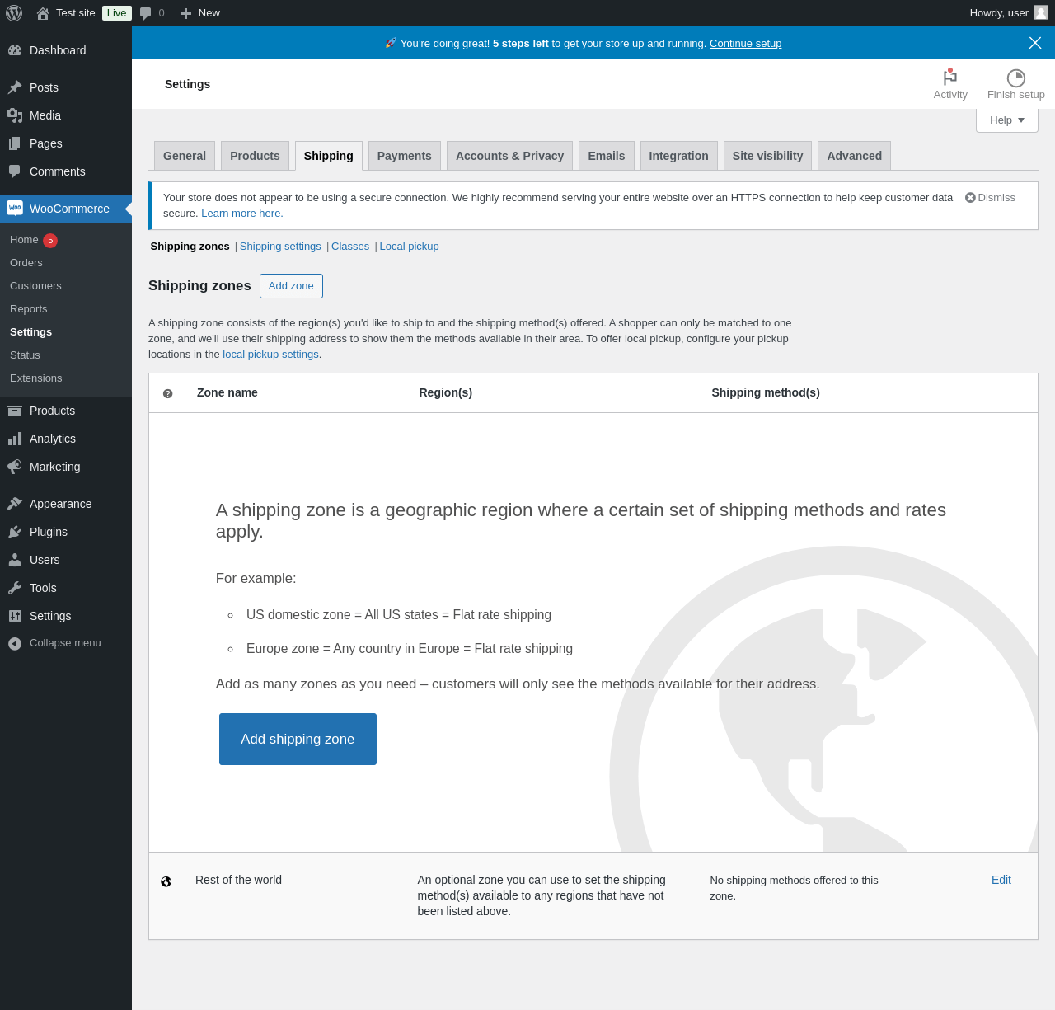Click the plus New icon in admin bar

coord(185,13)
